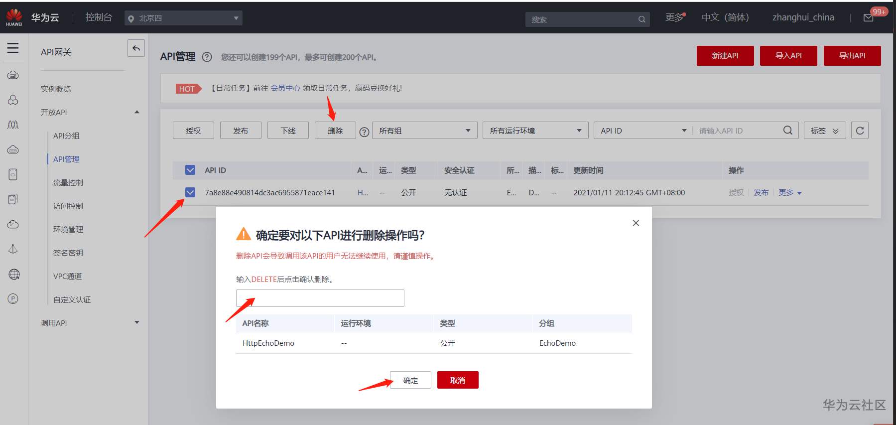
Task: Switch language via 中文 (简体)
Action: point(725,17)
